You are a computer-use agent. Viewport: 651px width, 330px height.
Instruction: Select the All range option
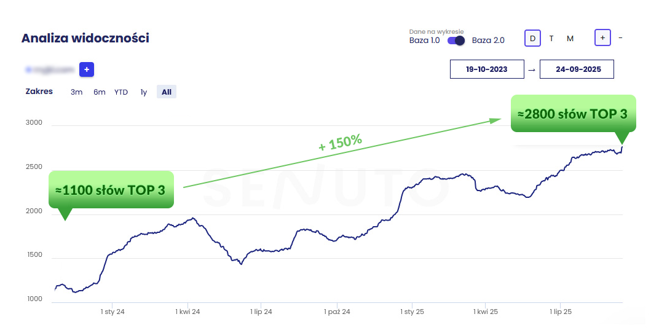tap(166, 92)
